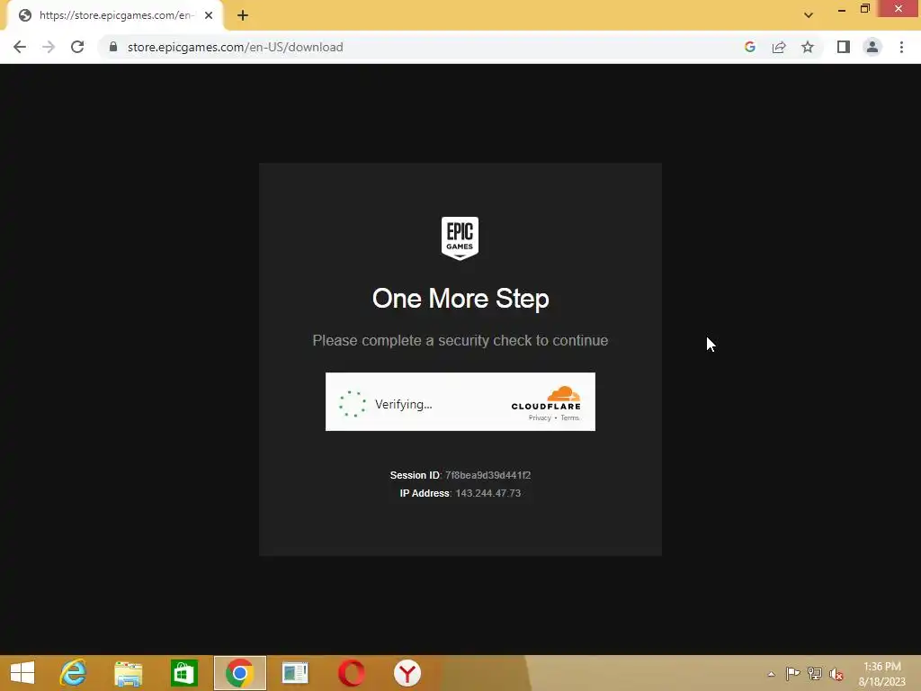Open Action Center flag icon
The height and width of the screenshot is (691, 921).
click(792, 674)
